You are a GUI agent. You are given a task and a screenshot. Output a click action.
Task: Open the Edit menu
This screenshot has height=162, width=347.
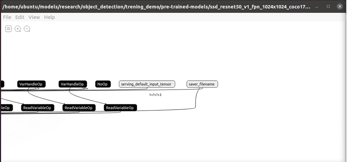[x=20, y=17]
